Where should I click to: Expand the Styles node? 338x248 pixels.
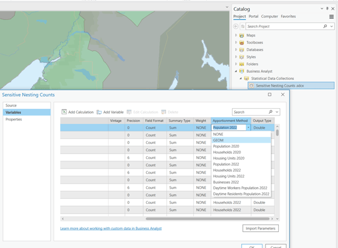pos(236,57)
